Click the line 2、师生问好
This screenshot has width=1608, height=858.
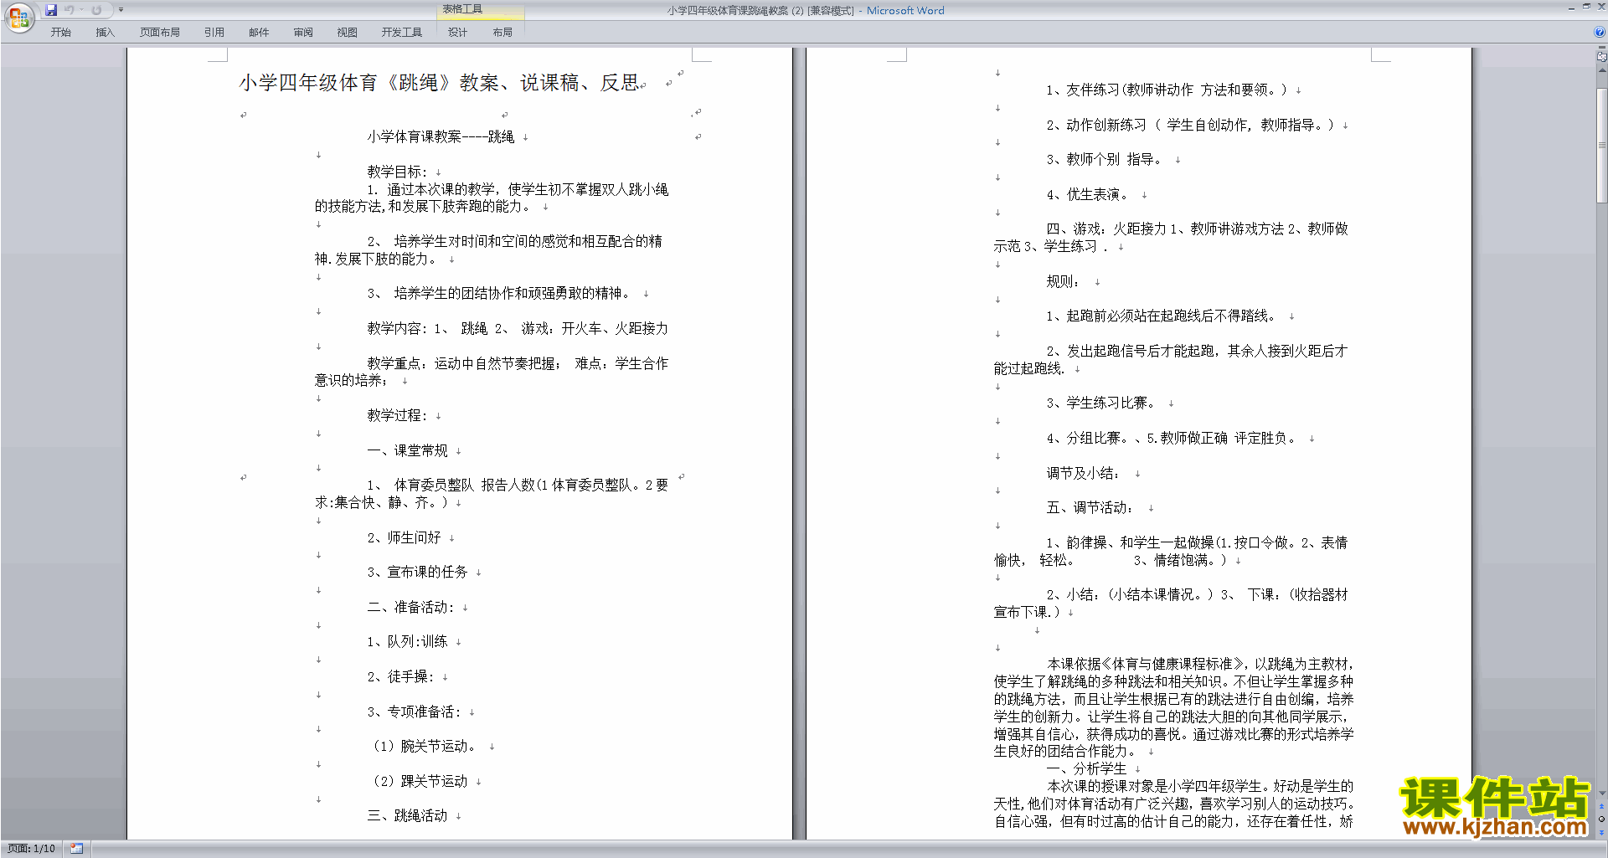point(404,537)
